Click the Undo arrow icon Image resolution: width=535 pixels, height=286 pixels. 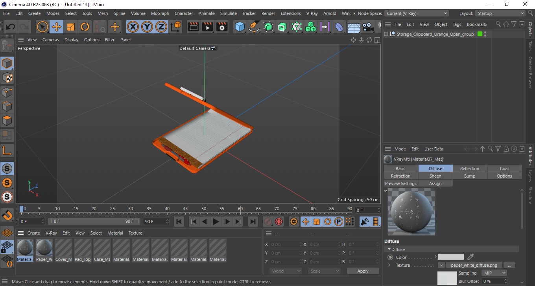click(10, 27)
